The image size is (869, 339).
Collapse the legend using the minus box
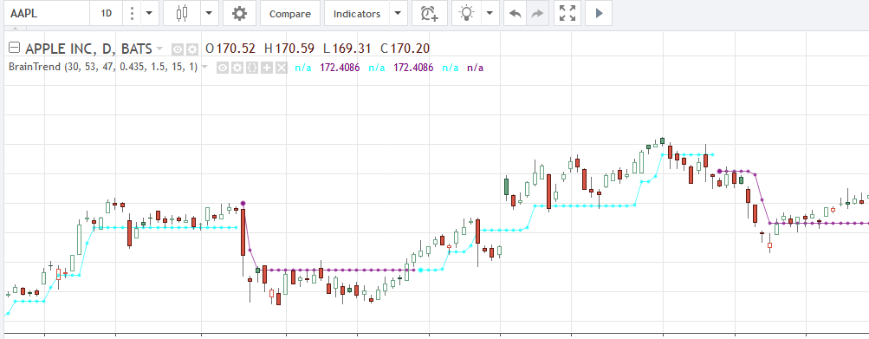(x=15, y=49)
